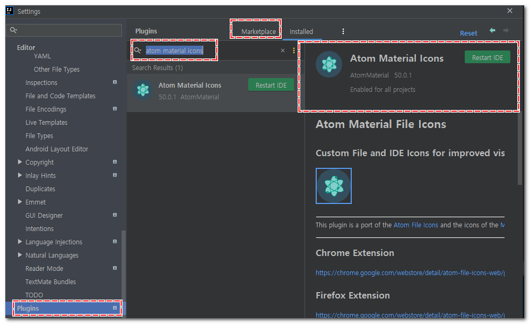The height and width of the screenshot is (324, 530).
Task: Click the Reset link
Action: pyautogui.click(x=468, y=33)
